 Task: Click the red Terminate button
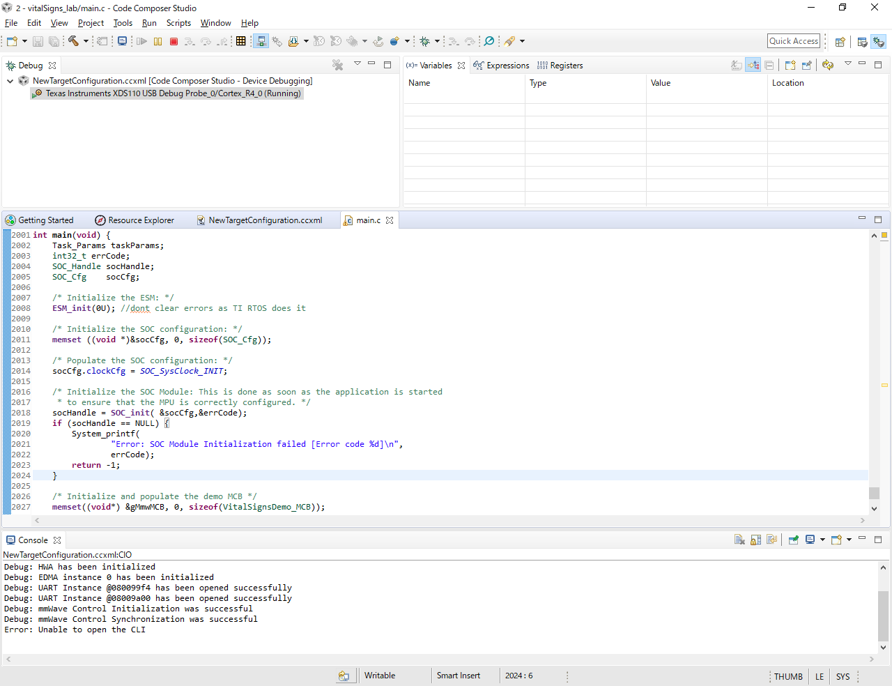[174, 41]
